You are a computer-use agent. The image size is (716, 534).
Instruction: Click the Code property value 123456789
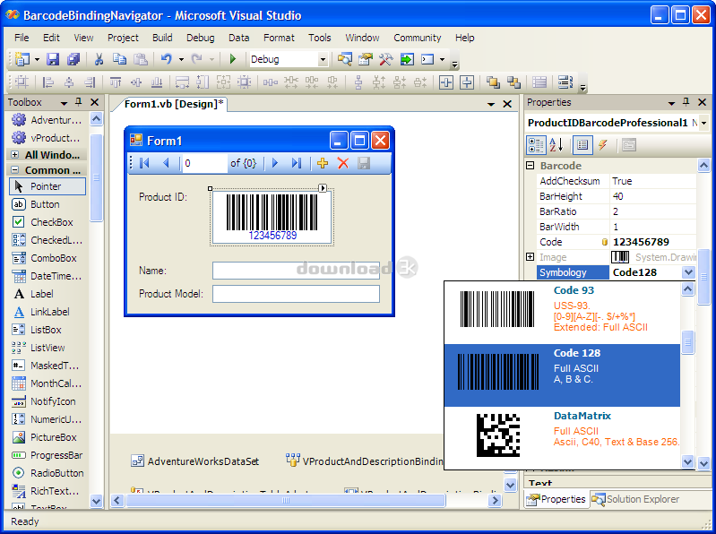click(x=641, y=242)
